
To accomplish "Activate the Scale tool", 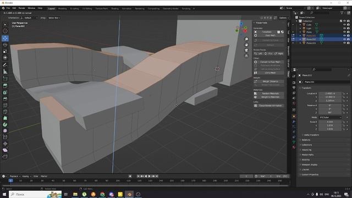I will click(x=5, y=51).
